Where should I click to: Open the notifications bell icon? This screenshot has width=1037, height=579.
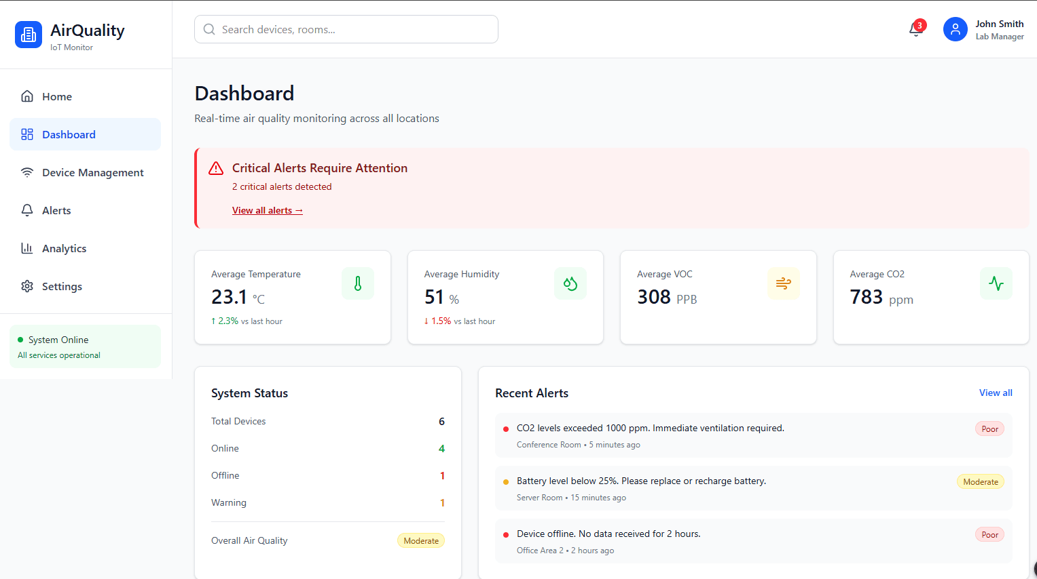914,29
